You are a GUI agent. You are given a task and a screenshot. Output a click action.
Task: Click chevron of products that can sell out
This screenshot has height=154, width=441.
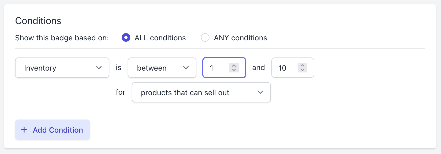point(260,93)
